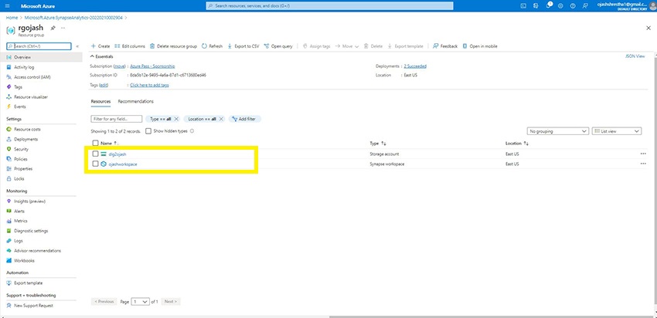Open the Notifications bell

[548, 6]
